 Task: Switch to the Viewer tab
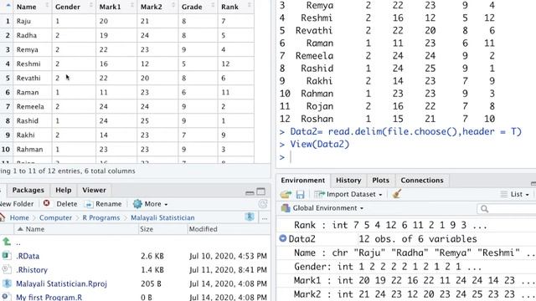coord(94,190)
